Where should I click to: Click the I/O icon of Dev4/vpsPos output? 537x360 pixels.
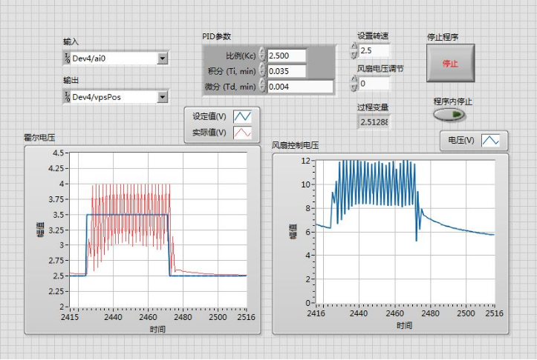(x=68, y=96)
